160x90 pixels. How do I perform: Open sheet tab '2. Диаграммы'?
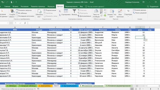tap(45, 86)
